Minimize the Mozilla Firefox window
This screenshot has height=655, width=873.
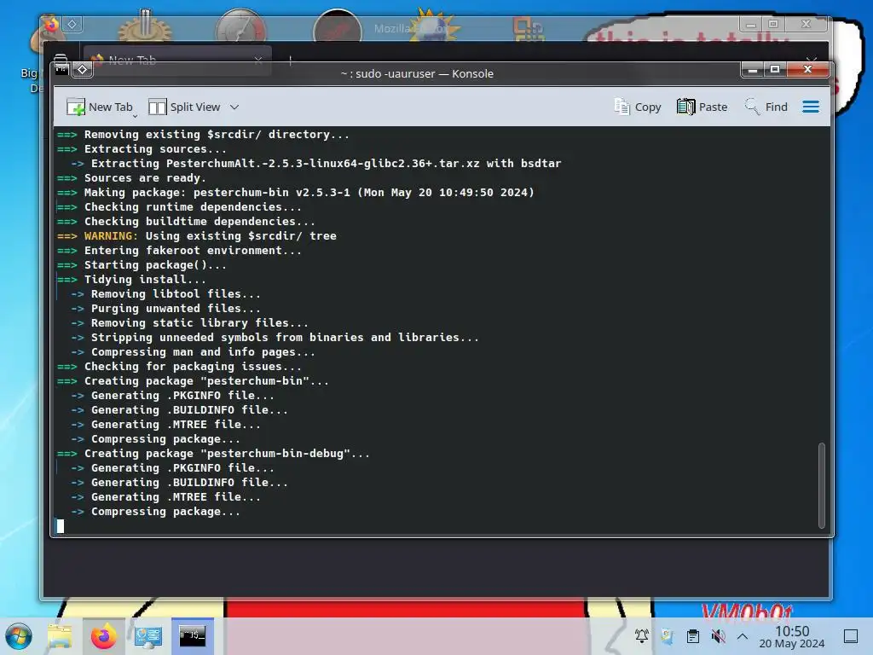click(x=750, y=25)
